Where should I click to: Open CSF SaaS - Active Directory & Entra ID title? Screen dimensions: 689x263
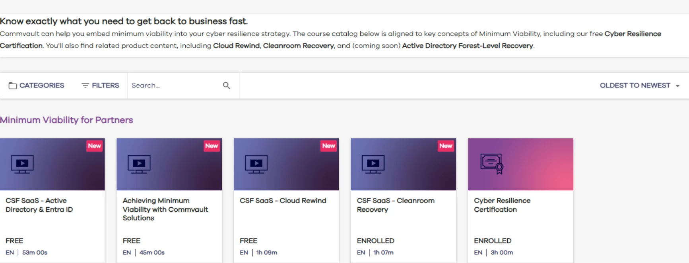39,205
